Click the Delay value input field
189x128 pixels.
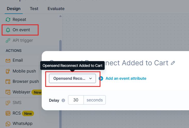[76, 100]
